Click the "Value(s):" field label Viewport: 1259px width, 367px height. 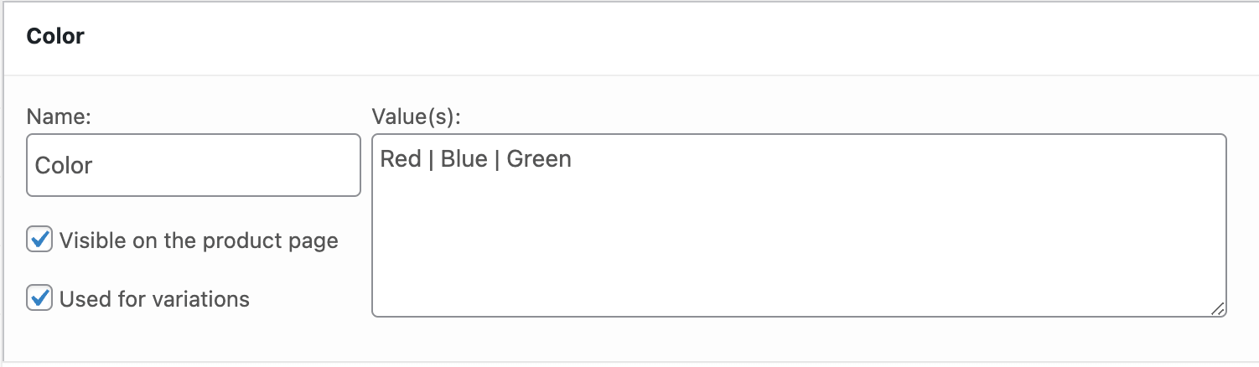pos(417,117)
